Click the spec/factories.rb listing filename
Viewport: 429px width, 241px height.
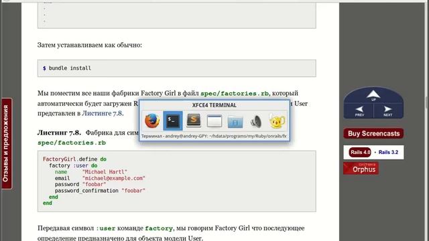tap(72, 143)
